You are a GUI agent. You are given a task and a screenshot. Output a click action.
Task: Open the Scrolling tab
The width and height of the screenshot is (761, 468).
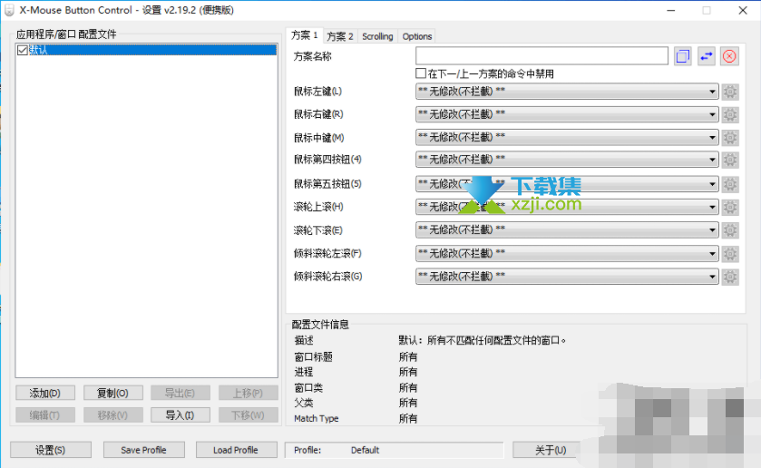[377, 36]
